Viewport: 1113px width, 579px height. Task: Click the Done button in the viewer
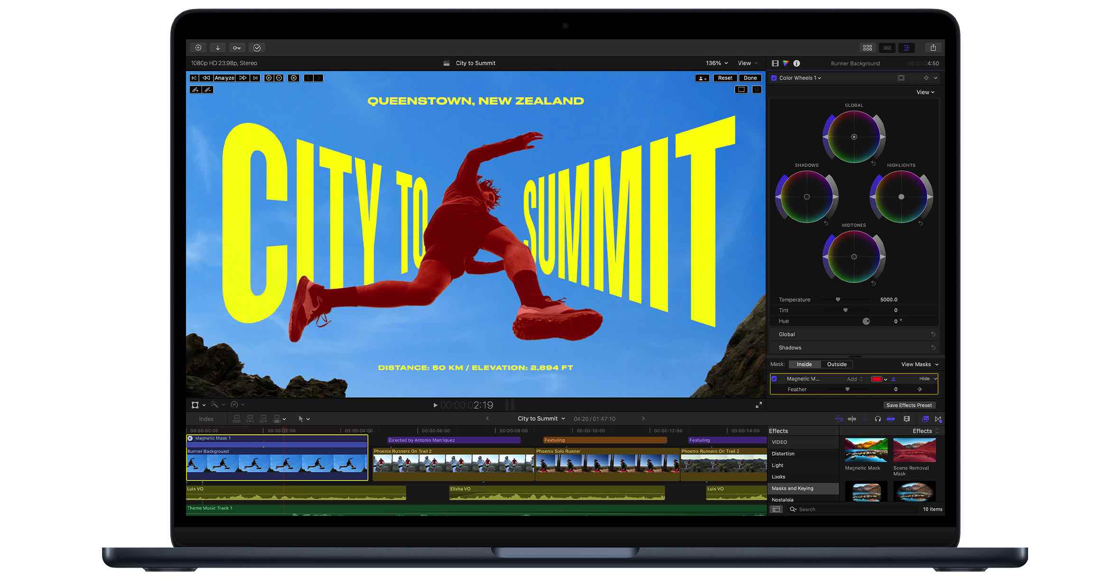click(750, 78)
